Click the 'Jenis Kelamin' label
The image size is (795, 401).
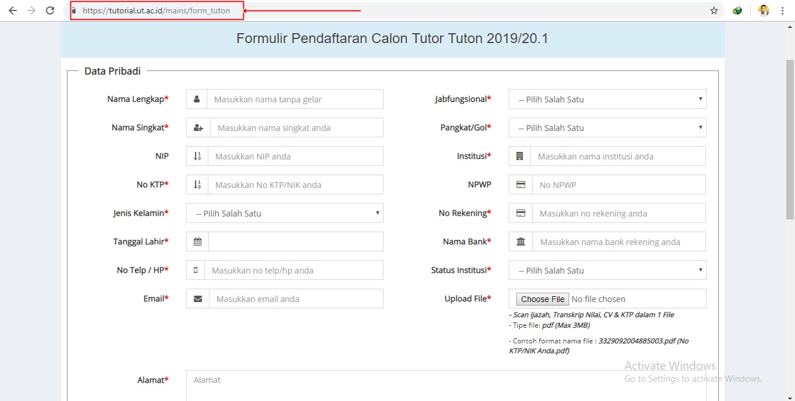pyautogui.click(x=141, y=213)
